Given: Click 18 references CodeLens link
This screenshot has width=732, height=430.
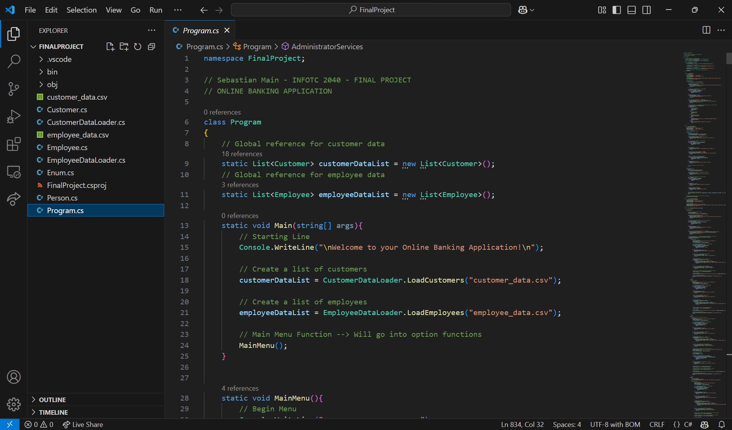Looking at the screenshot, I should (x=242, y=154).
